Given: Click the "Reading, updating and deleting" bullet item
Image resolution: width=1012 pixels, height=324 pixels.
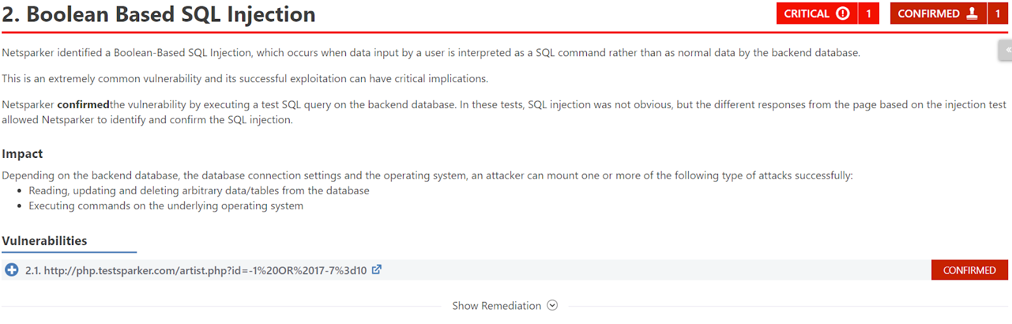Looking at the screenshot, I should 199,191.
